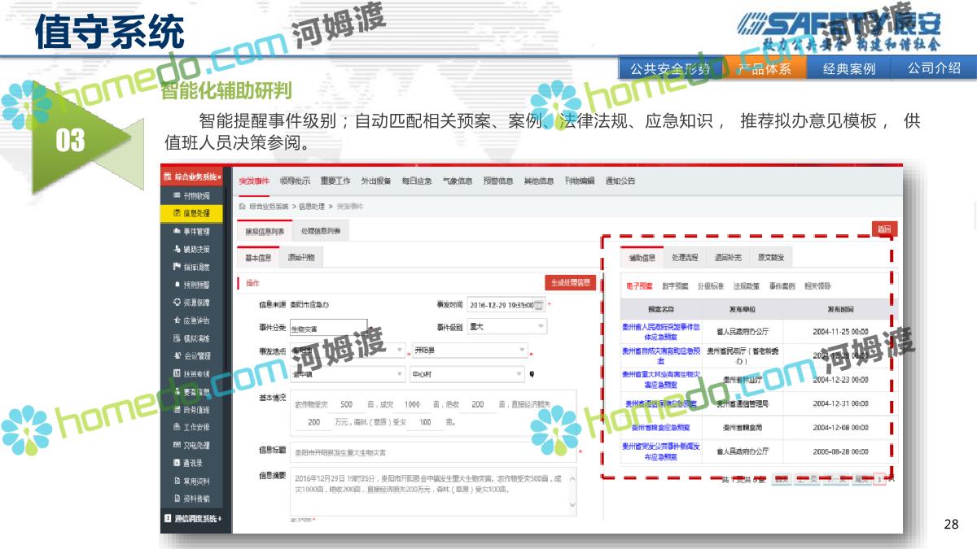Select 法规政策 filter in auxiliary panel
Image resolution: width=977 pixels, height=549 pixels.
click(746, 286)
